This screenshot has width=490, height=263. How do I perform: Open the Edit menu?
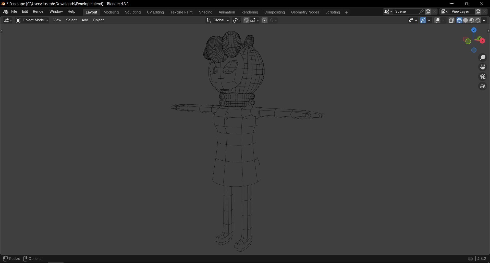click(x=25, y=12)
